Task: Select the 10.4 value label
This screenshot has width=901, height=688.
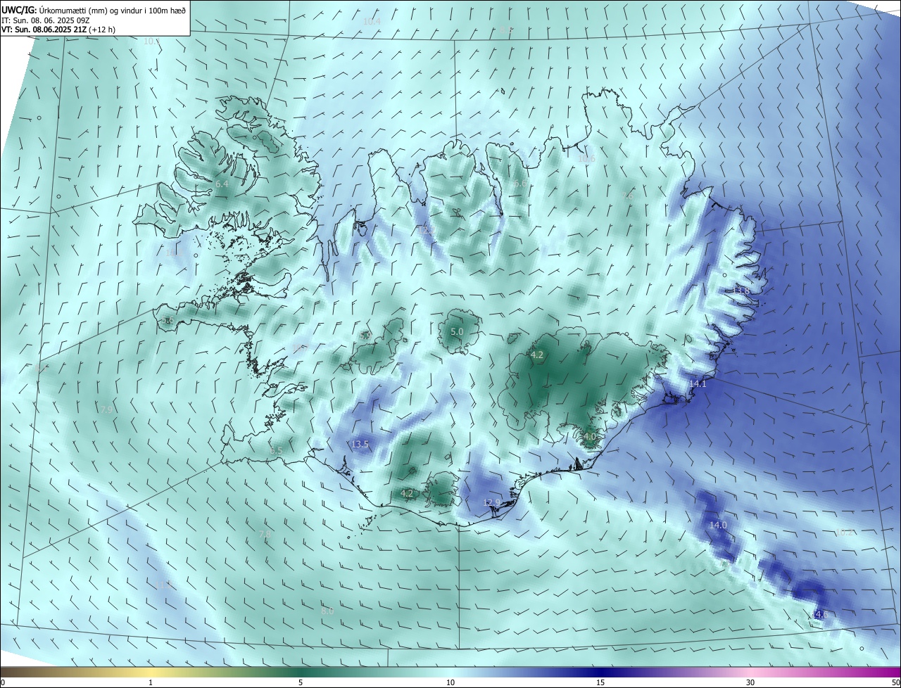Action: tap(372, 22)
